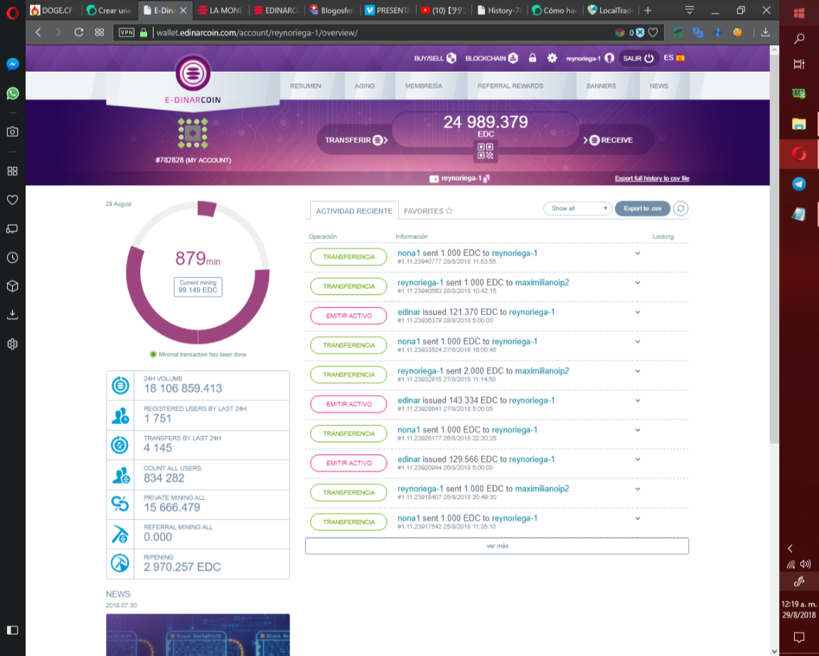
Task: Open NEWS tab
Action: coord(658,85)
